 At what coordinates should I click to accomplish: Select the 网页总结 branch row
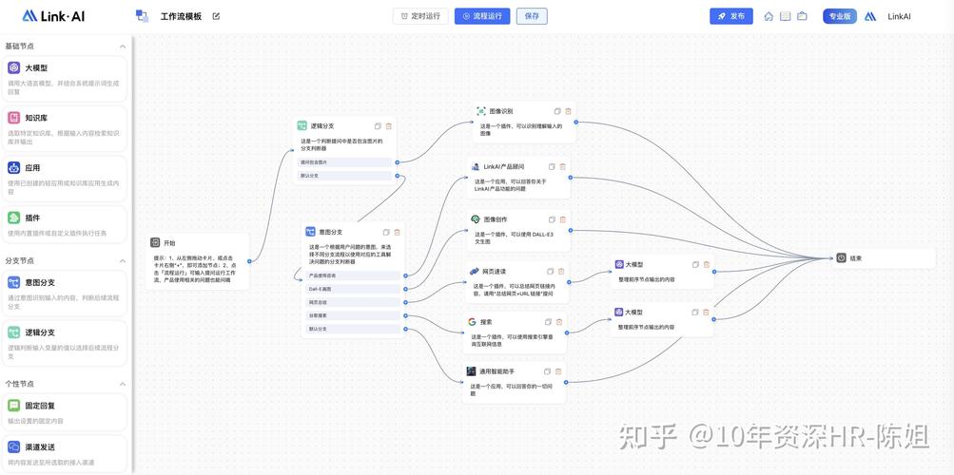[353, 302]
